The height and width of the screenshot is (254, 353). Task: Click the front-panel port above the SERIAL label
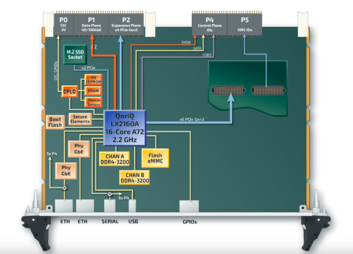coord(110,206)
